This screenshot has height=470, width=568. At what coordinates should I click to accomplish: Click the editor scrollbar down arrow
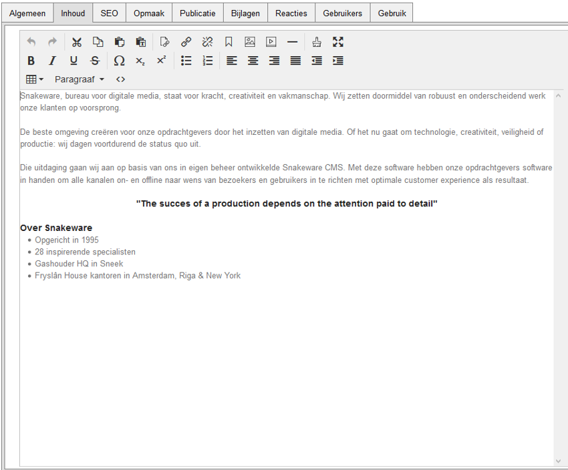[x=559, y=461]
